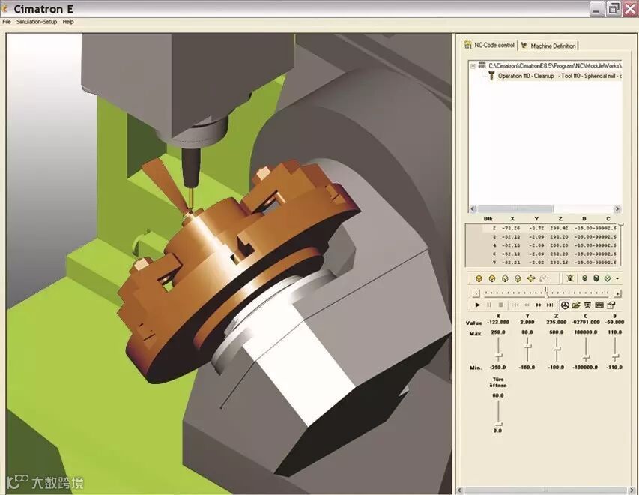Image resolution: width=639 pixels, height=495 pixels.
Task: Collapse the NC program file tree node
Action: 473,66
